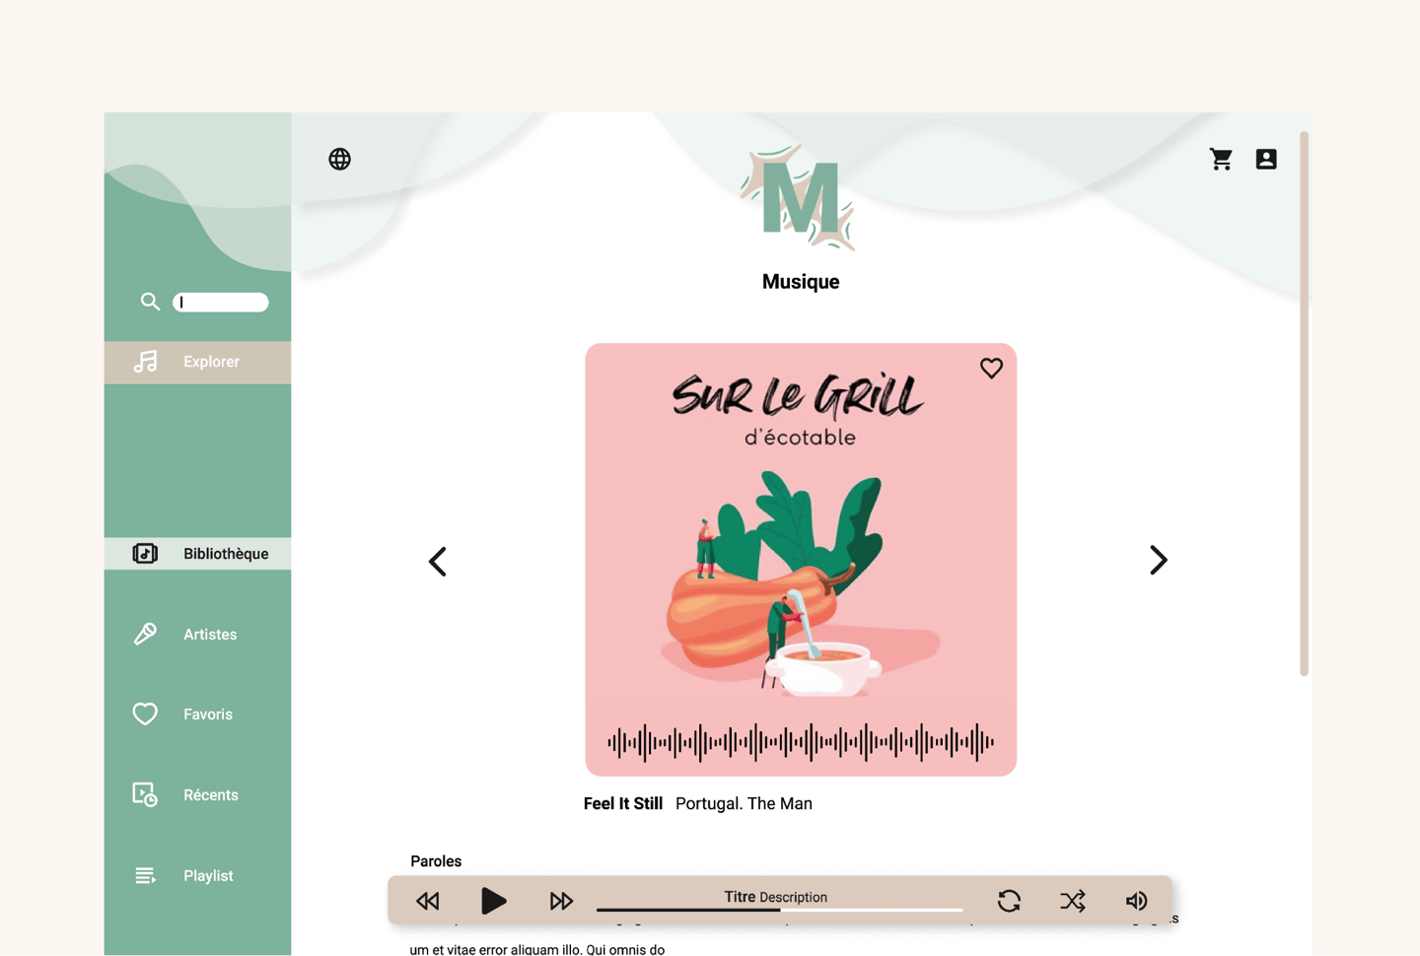Click the Bibliothèque library icon
Screen dimensions: 1420x956
(x=145, y=554)
